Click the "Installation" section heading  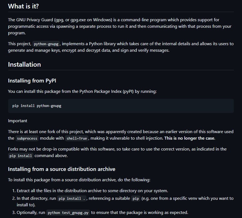coord(24,65)
